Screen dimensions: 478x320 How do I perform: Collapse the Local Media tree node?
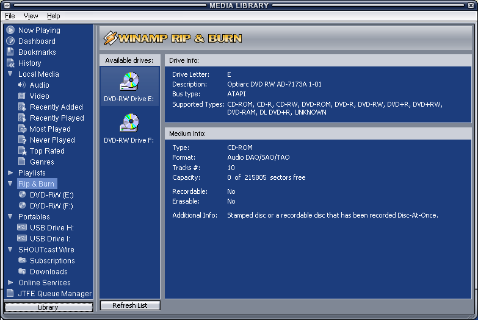point(10,74)
